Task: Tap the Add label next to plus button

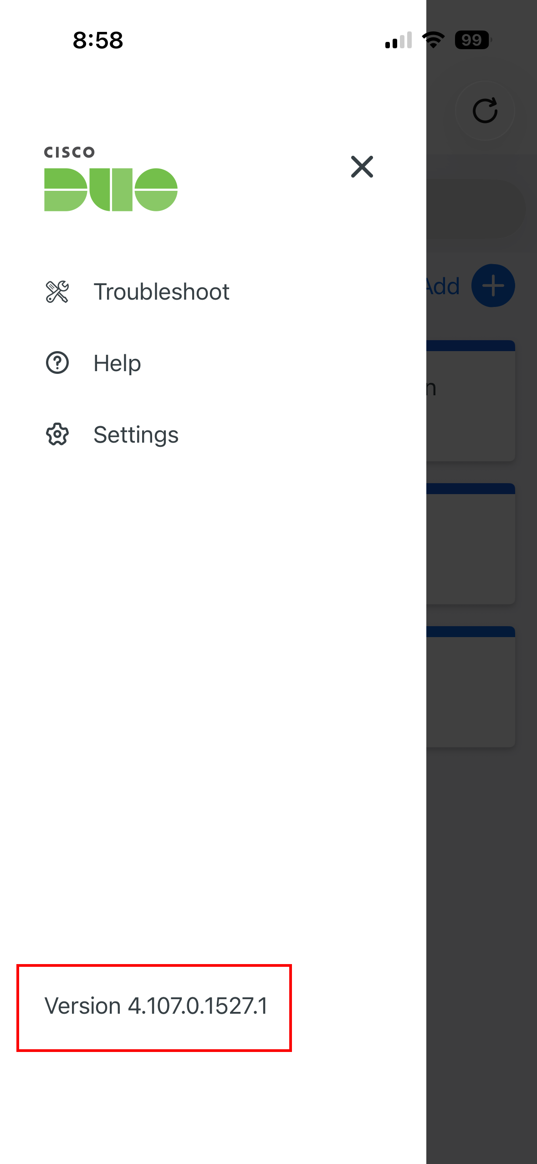Action: click(443, 285)
